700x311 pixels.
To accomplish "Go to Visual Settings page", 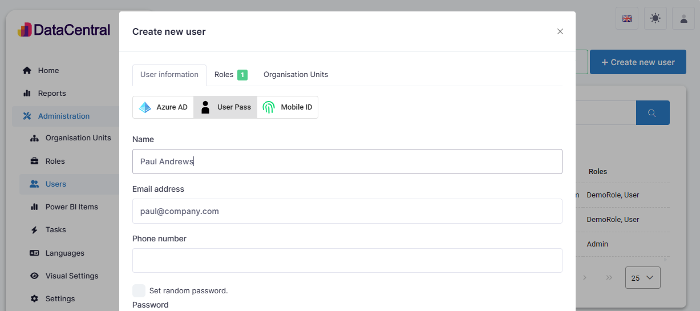I will click(x=71, y=276).
